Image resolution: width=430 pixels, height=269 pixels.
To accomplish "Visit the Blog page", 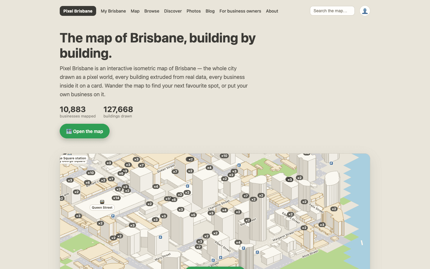I will pyautogui.click(x=210, y=11).
